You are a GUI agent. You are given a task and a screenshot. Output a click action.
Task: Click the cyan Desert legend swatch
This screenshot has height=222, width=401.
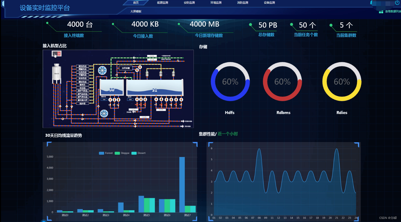pos(134,153)
